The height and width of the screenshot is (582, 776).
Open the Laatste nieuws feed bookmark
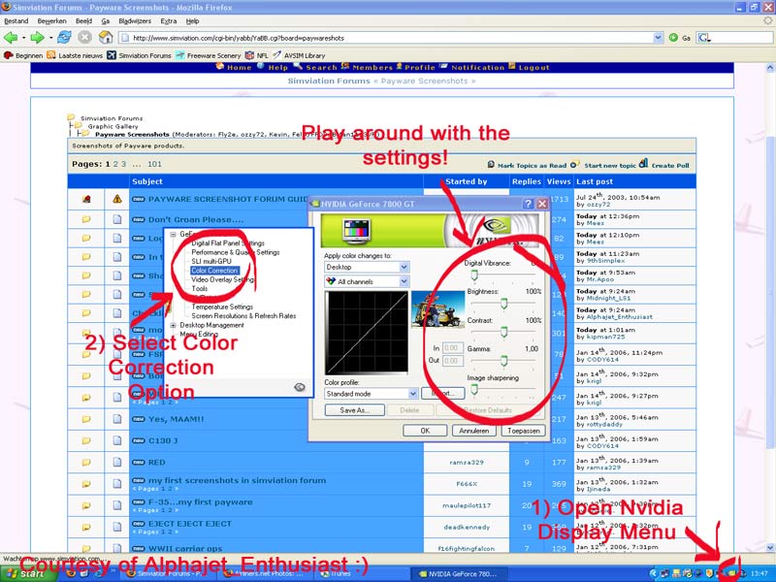[75, 55]
